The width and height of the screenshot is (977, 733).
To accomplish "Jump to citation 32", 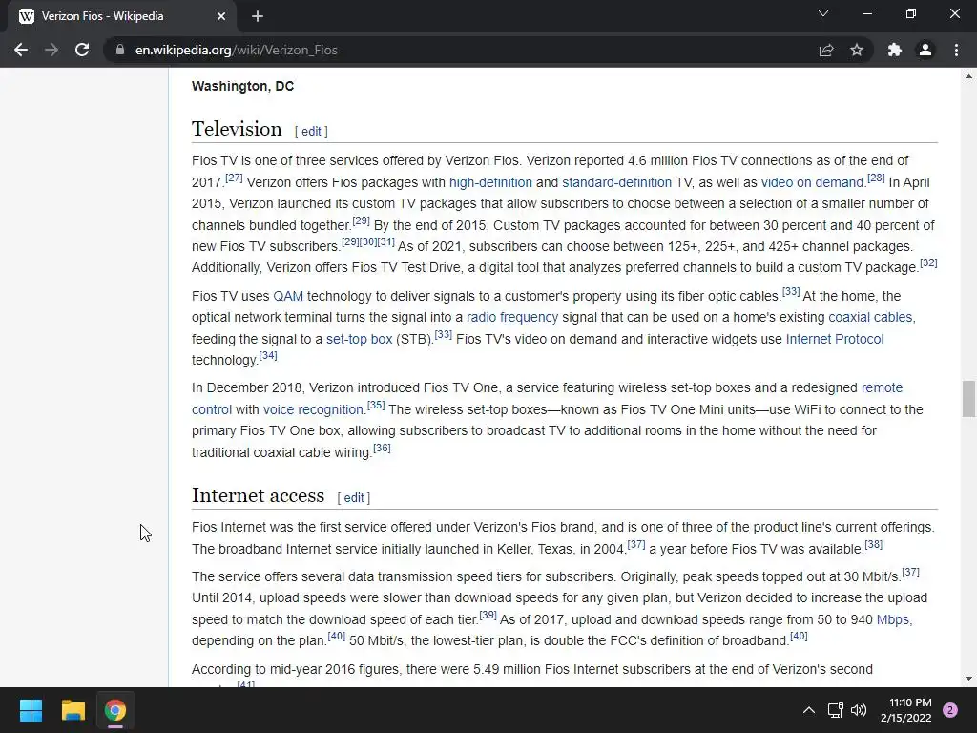I will pos(928,262).
